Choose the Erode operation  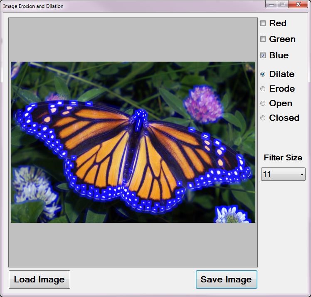point(263,89)
